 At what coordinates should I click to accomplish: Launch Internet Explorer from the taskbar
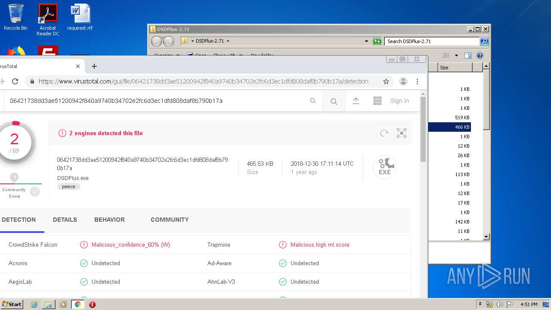point(34,304)
